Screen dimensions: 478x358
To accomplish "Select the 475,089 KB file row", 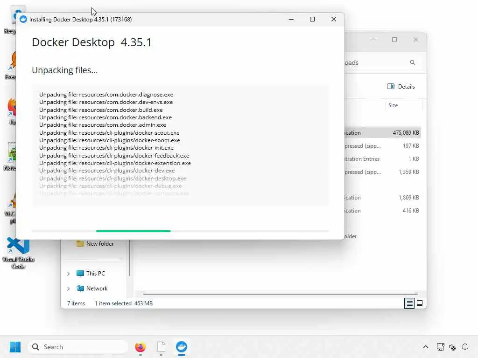I will [383, 133].
